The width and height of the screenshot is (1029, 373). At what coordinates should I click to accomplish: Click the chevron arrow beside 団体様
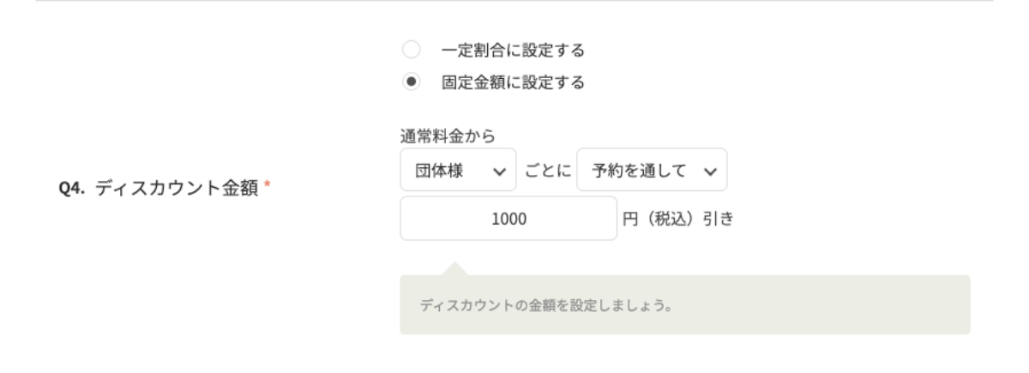pyautogui.click(x=500, y=171)
